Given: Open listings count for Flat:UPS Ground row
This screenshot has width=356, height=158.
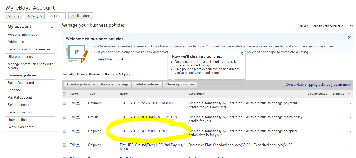Looking at the screenshot, I should coord(350,145).
